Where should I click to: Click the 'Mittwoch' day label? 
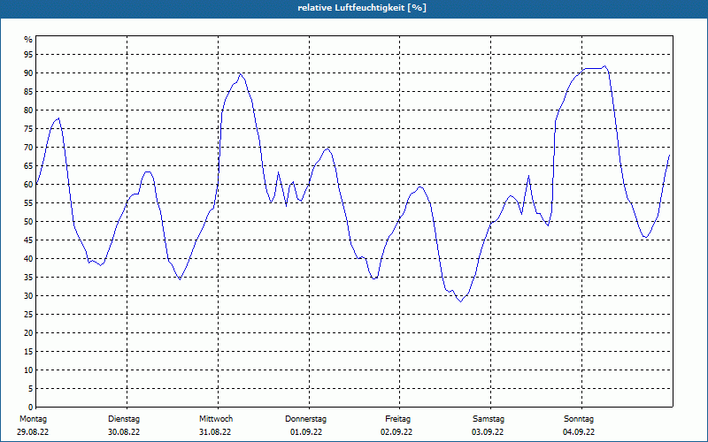pyautogui.click(x=216, y=419)
